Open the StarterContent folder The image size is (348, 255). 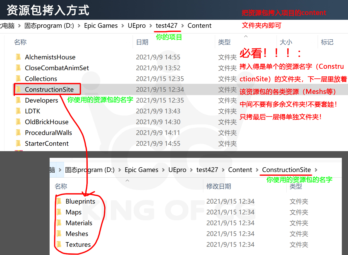click(46, 143)
